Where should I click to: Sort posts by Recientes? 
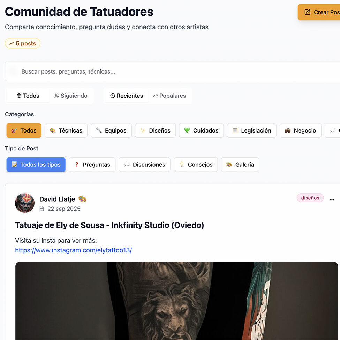point(127,96)
